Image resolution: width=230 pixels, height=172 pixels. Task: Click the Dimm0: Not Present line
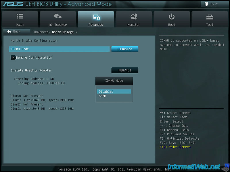click(27, 96)
